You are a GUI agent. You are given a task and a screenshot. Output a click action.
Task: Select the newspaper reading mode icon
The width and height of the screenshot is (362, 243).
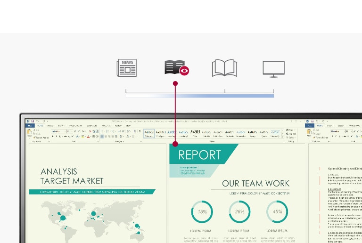[x=127, y=68]
